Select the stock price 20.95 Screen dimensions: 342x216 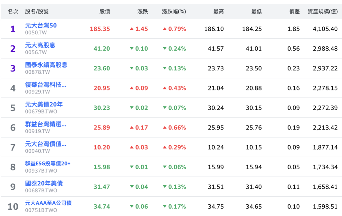pos(102,88)
